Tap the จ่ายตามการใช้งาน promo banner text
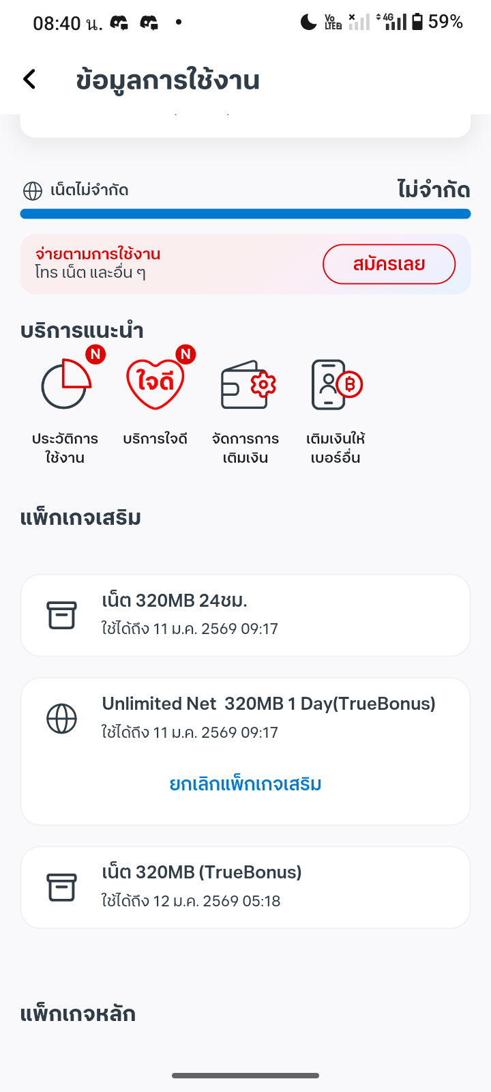The width and height of the screenshot is (491, 1092). coord(98,254)
